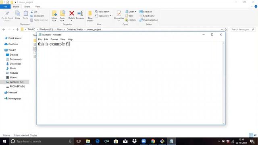258x145 pixels.
Task: Click Users in the address path
Action: [60, 29]
